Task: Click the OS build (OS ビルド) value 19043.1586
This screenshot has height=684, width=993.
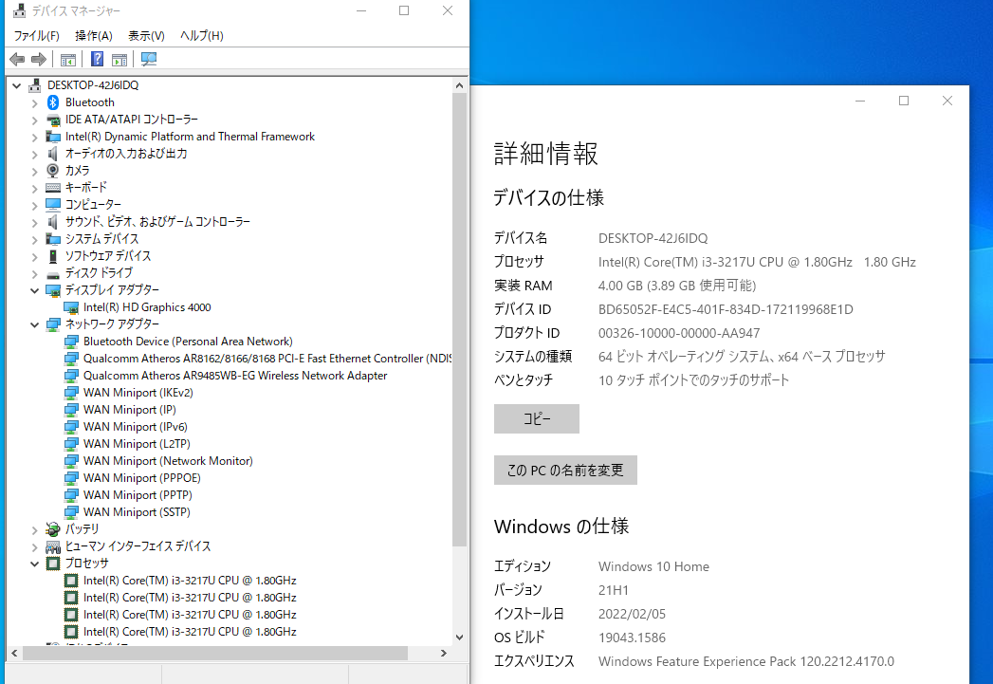Action: click(x=632, y=638)
